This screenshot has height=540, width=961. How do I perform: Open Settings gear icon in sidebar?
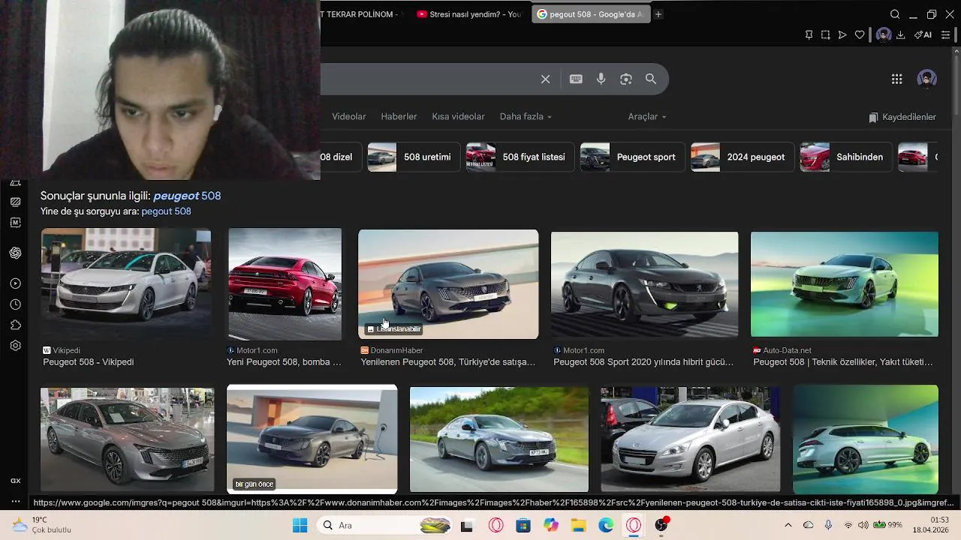click(x=15, y=346)
